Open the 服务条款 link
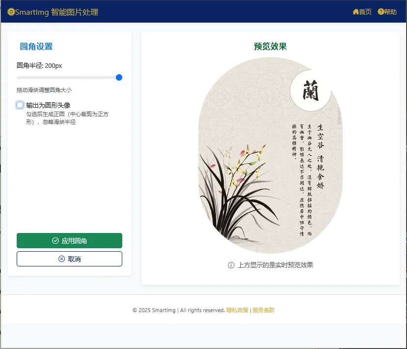This screenshot has height=349, width=407. [264, 310]
